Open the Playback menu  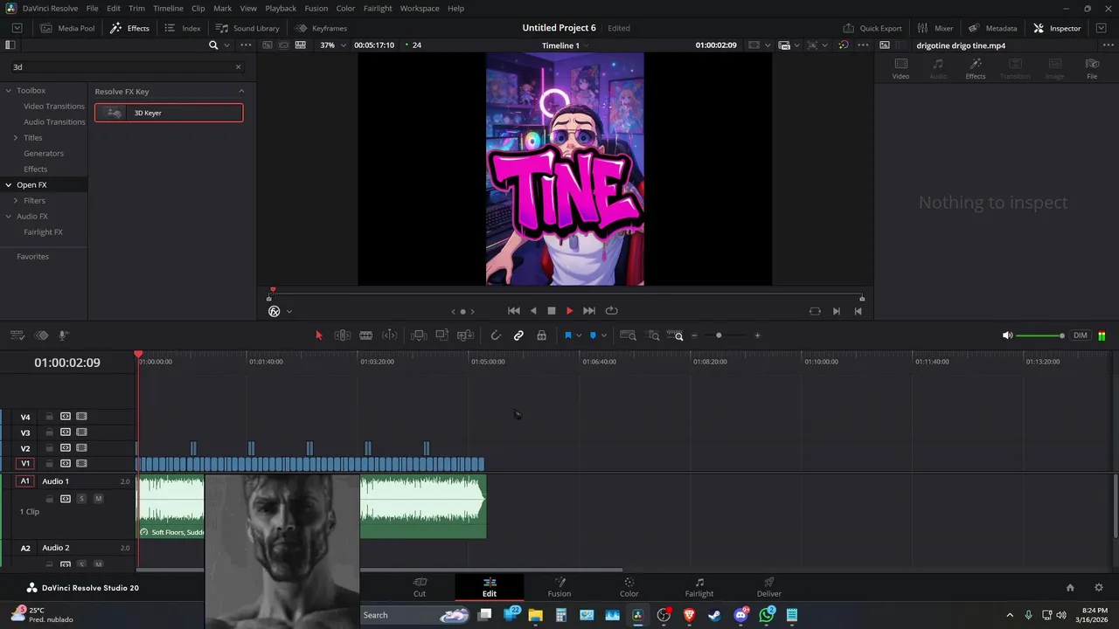pyautogui.click(x=281, y=8)
